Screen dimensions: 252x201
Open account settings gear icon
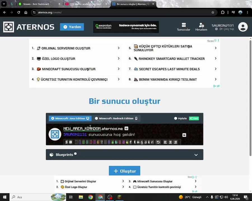216,29
